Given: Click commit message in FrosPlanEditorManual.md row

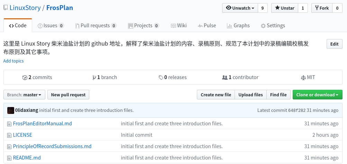Looking at the screenshot, I should [172, 124].
